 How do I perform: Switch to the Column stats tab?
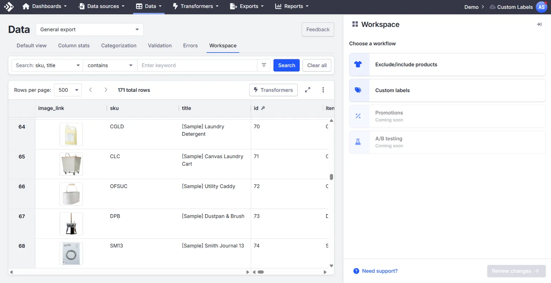74,45
